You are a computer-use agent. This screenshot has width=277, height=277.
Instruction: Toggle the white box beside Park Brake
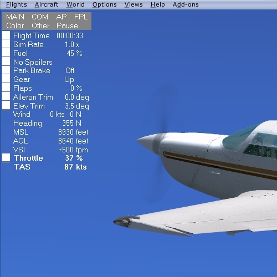6,70
